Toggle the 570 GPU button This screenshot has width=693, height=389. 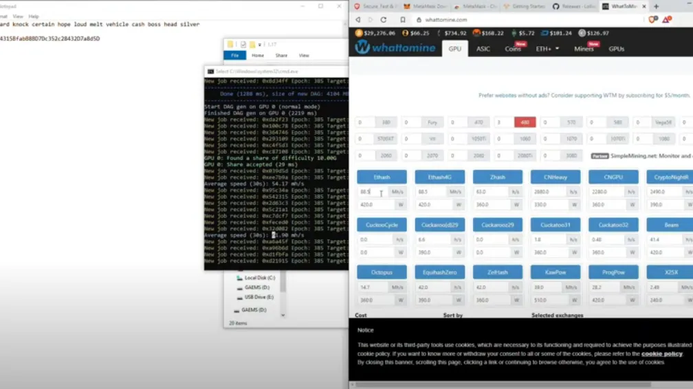pos(571,122)
